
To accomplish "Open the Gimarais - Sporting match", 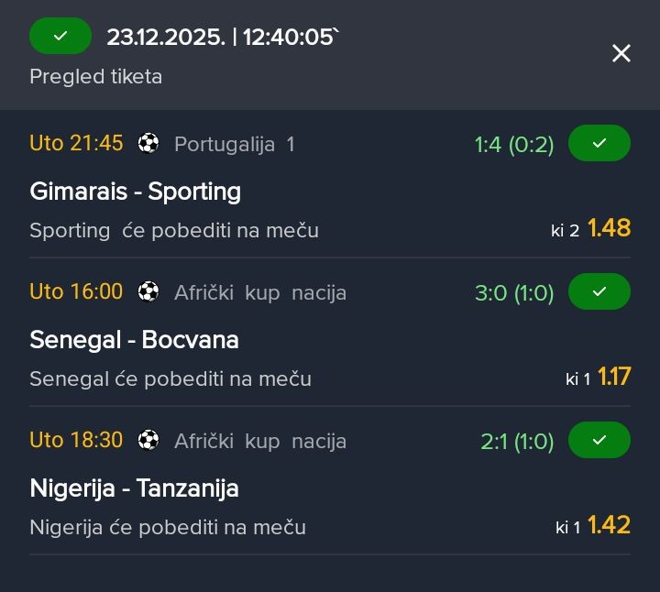I will [x=136, y=192].
